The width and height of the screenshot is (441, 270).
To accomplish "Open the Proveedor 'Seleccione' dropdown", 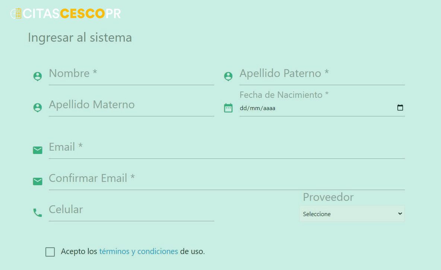I will point(352,214).
